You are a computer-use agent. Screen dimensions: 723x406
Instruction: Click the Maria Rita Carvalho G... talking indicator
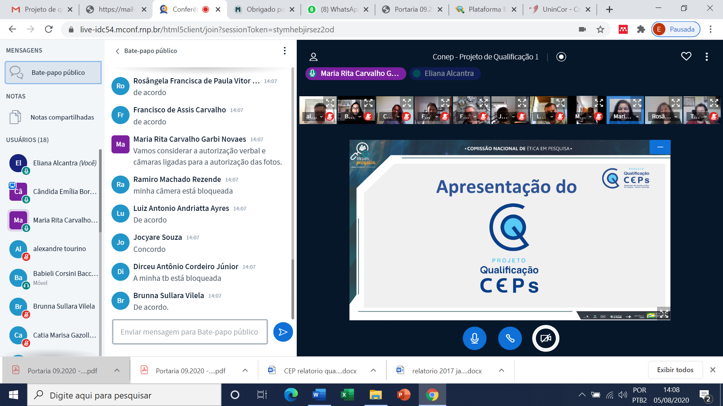tap(355, 74)
